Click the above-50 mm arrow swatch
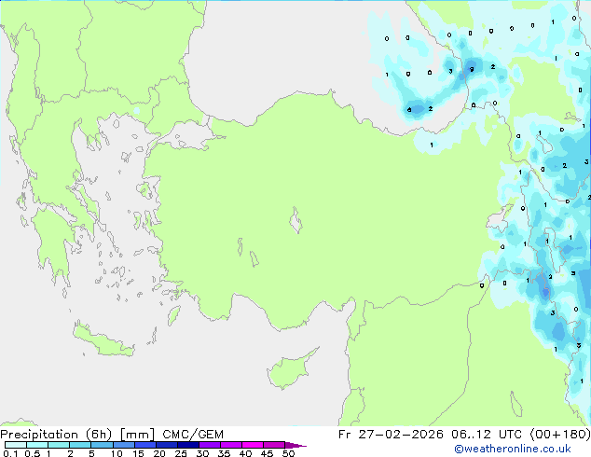591x457 pixels. click(295, 445)
